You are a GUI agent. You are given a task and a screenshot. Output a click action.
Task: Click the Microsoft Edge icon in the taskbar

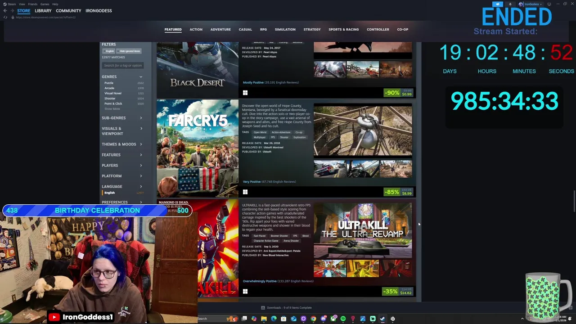point(274,319)
